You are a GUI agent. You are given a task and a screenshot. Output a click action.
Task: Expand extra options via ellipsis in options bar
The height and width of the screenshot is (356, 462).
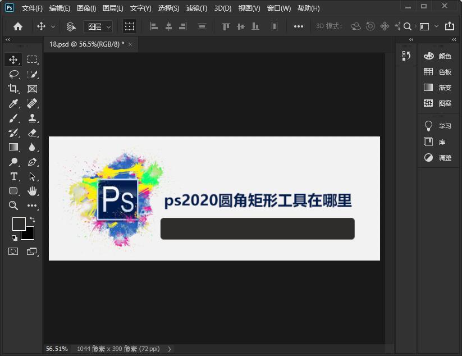coord(298,26)
